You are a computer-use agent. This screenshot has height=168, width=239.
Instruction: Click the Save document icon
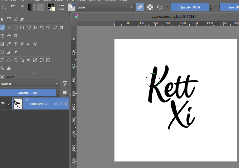tap(22, 7)
